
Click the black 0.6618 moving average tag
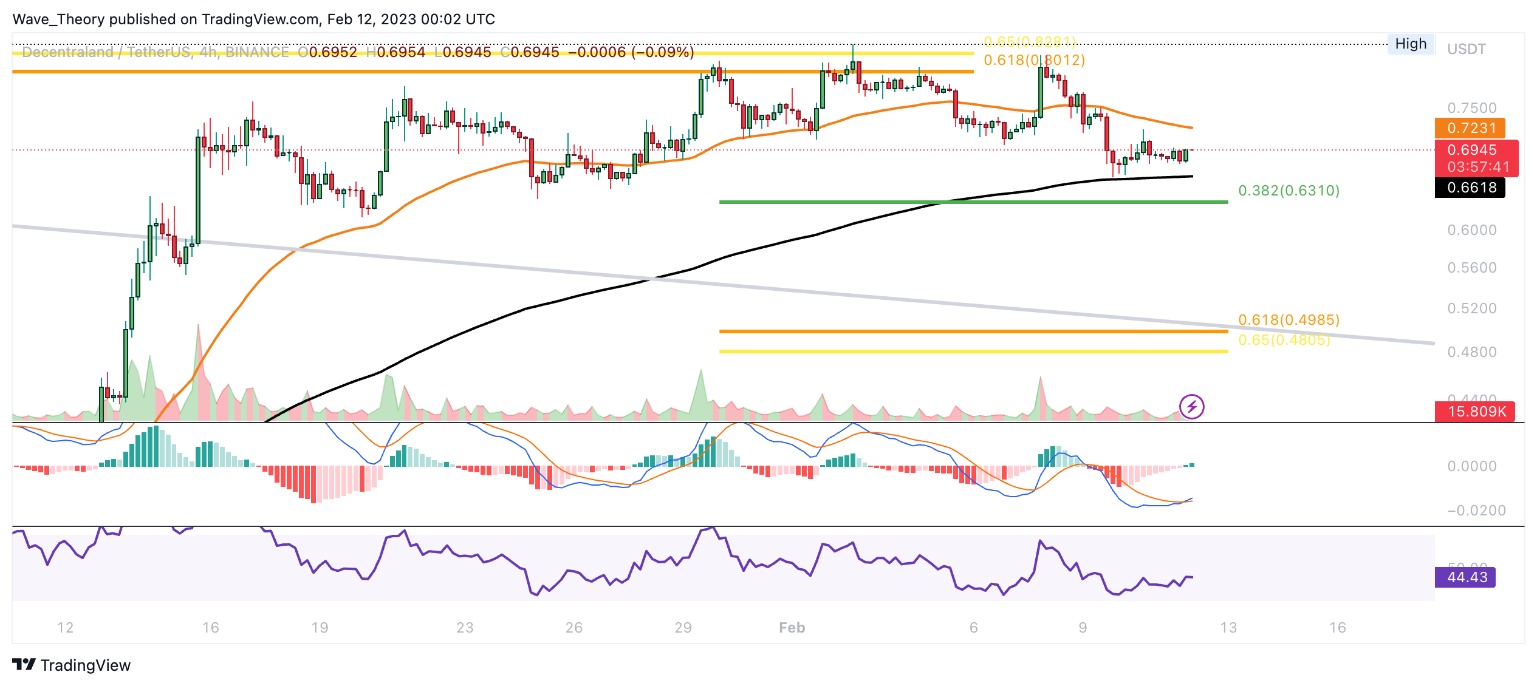(x=1470, y=188)
